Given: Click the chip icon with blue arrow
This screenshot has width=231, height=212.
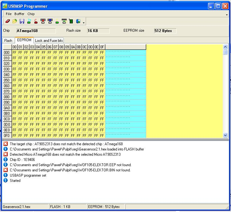Looking at the screenshot, I should point(50,22).
